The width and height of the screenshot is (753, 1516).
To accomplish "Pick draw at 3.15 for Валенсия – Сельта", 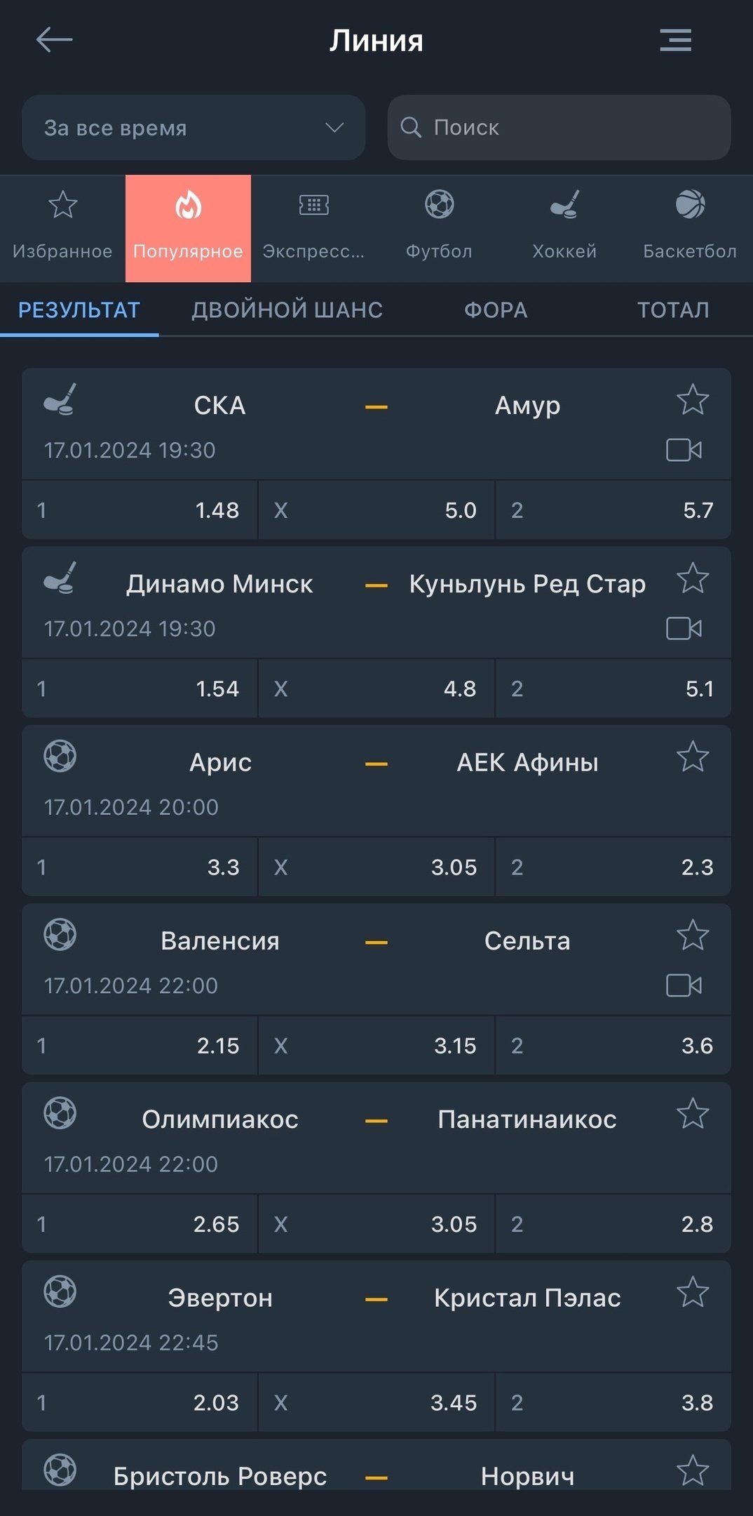I will pos(376,1046).
